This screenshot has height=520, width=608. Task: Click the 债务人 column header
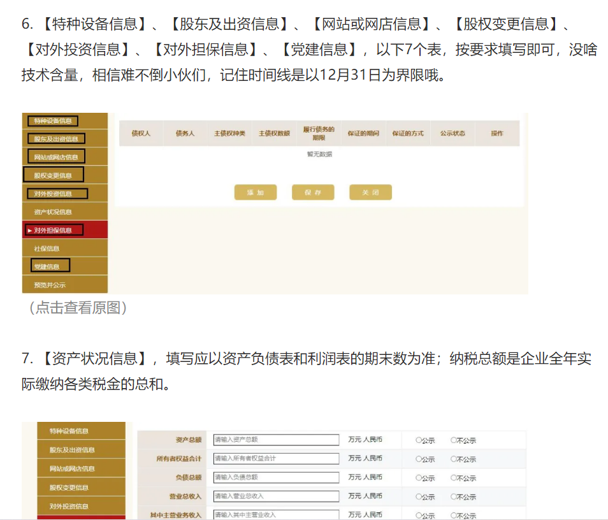pos(185,133)
